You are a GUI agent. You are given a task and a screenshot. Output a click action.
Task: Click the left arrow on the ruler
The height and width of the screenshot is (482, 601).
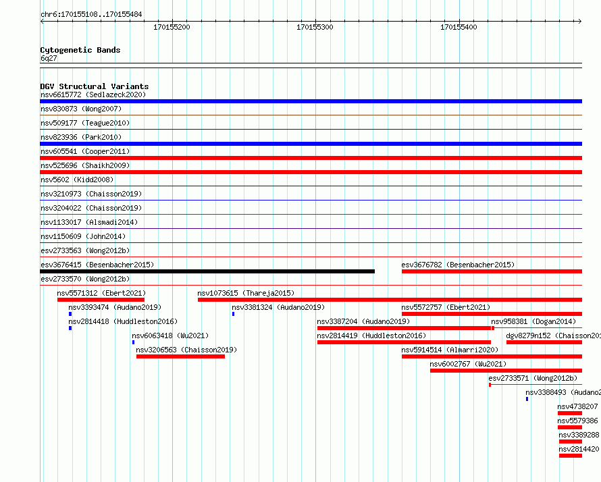click(x=42, y=22)
